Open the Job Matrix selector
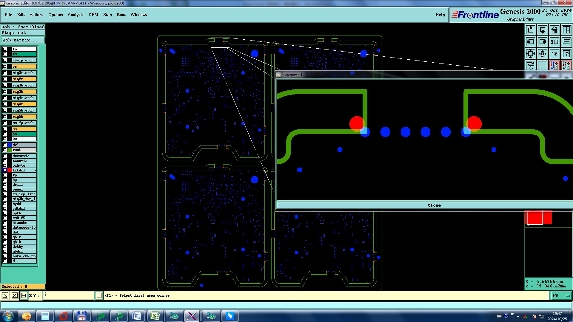 pos(23,40)
